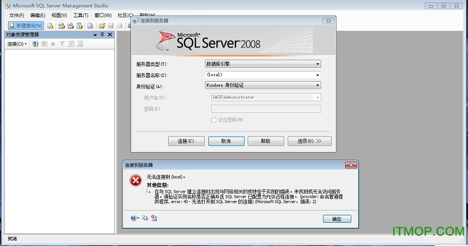Viewport: 468px width, 246px height.
Task: Click the 取消 button
Action: coord(226,141)
